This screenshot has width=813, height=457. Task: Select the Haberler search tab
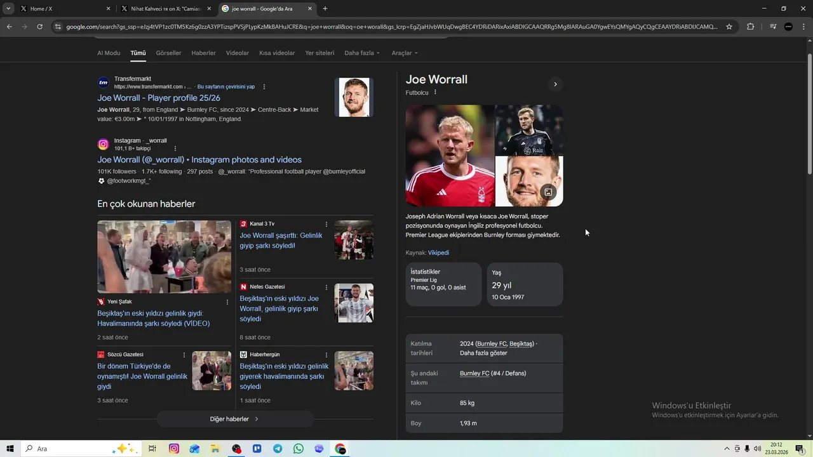[203, 53]
